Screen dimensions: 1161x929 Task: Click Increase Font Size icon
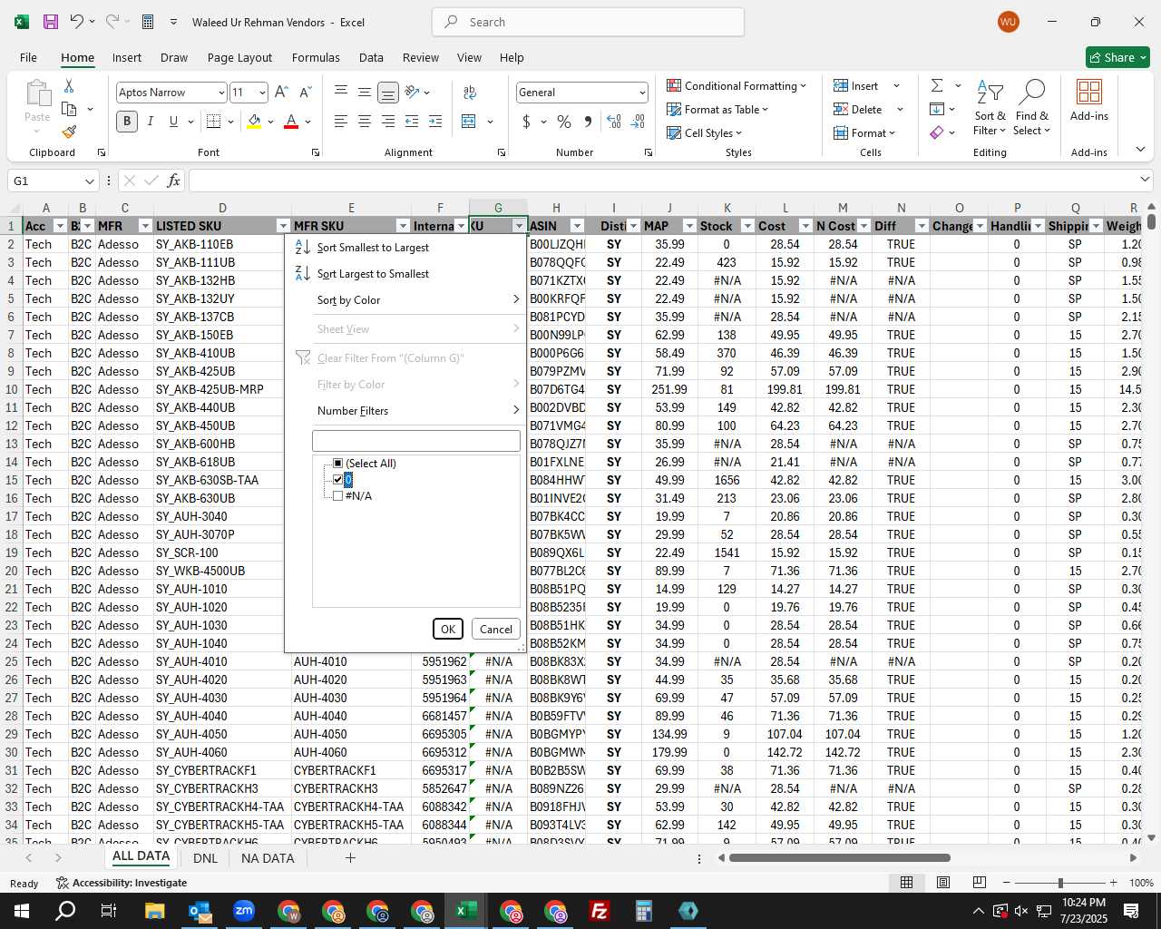coord(281,93)
